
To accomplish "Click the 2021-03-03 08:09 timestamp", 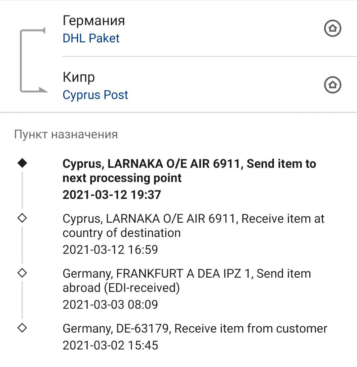I will click(110, 304).
